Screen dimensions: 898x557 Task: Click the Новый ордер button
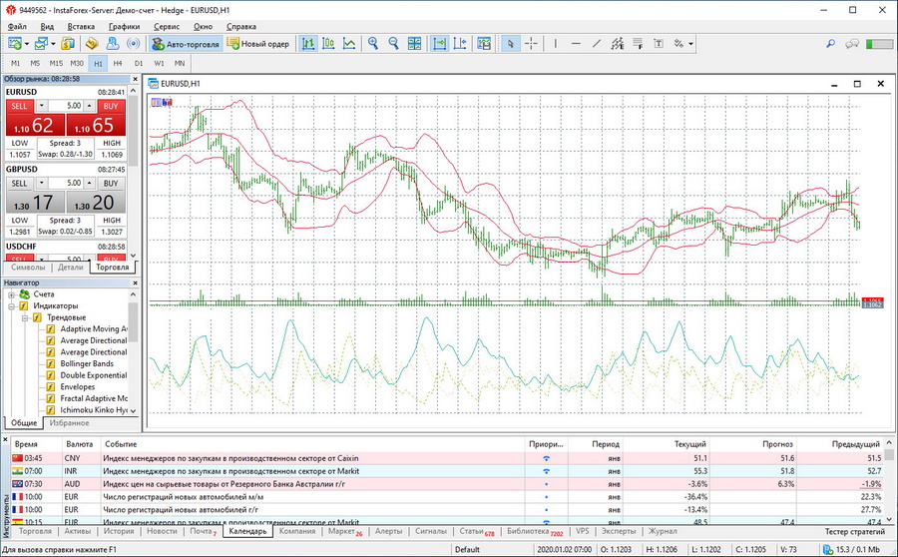[257, 44]
